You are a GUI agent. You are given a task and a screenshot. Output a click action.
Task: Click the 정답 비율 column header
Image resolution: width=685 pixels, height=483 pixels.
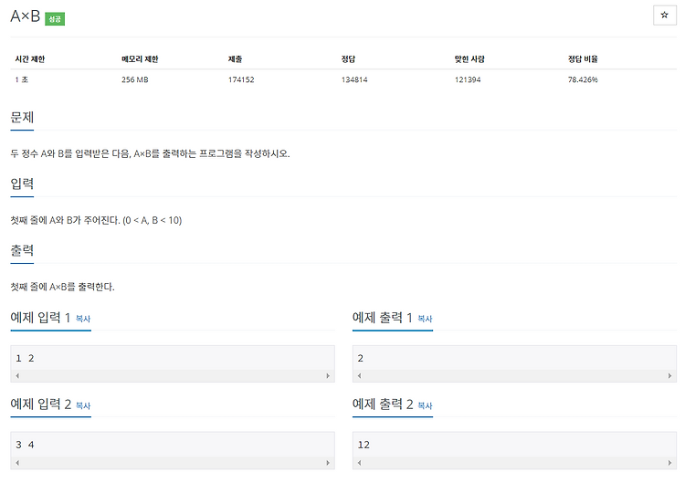tap(583, 59)
